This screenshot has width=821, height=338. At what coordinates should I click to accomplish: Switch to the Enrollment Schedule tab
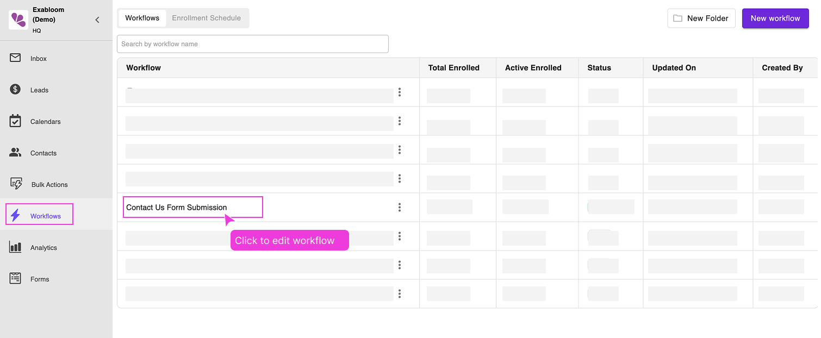pyautogui.click(x=207, y=18)
